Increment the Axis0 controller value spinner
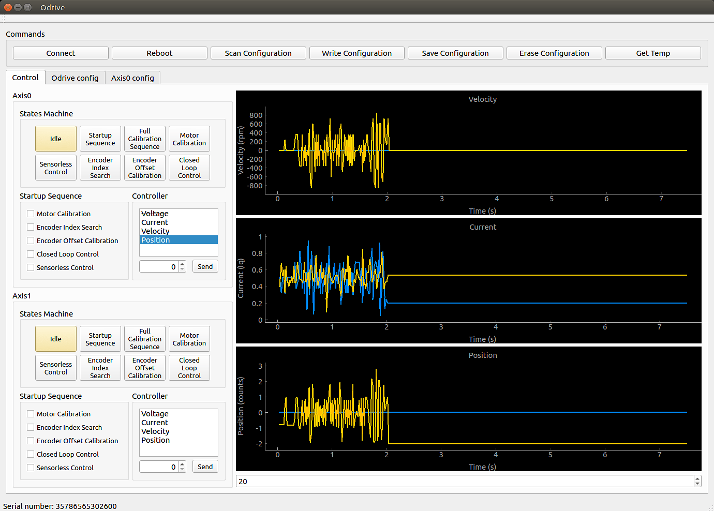This screenshot has width=714, height=511. [182, 264]
